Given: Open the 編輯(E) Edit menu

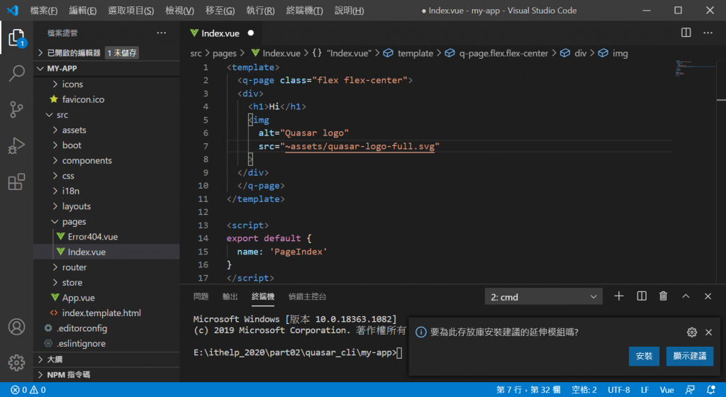Looking at the screenshot, I should coord(82,10).
